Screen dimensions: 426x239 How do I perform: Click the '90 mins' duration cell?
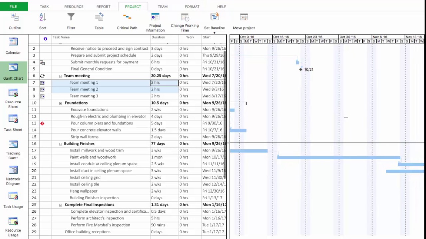pyautogui.click(x=164, y=225)
